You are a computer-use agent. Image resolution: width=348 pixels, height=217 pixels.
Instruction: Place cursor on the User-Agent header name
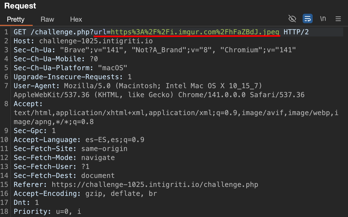coord(37,86)
